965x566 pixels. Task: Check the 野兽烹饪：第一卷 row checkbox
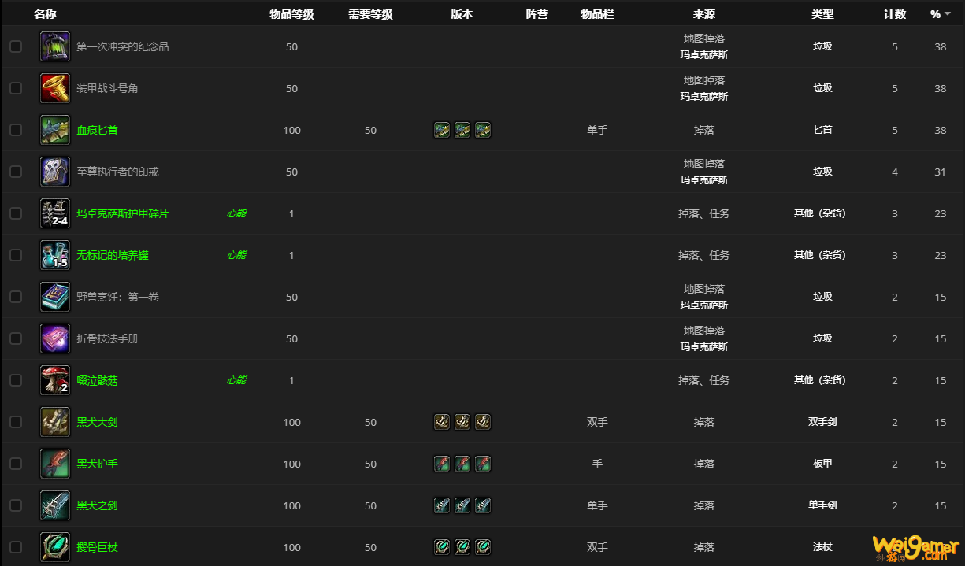[x=16, y=297]
